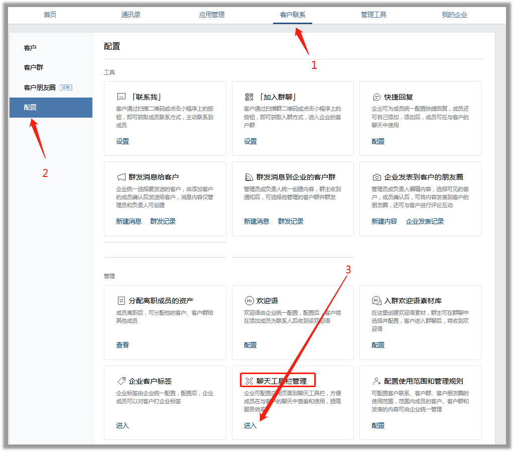Image resolution: width=514 pixels, height=452 pixels.
Task: Go to the 管理工具 tab
Action: click(373, 15)
